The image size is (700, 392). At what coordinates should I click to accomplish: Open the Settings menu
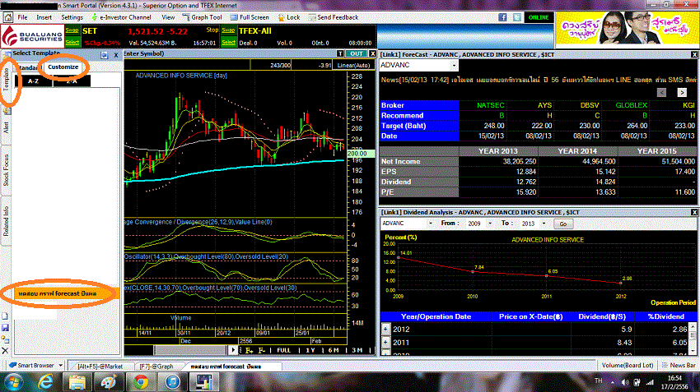pos(72,17)
